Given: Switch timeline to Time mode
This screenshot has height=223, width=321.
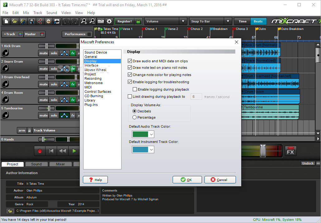Looking at the screenshot, I should [242, 21].
